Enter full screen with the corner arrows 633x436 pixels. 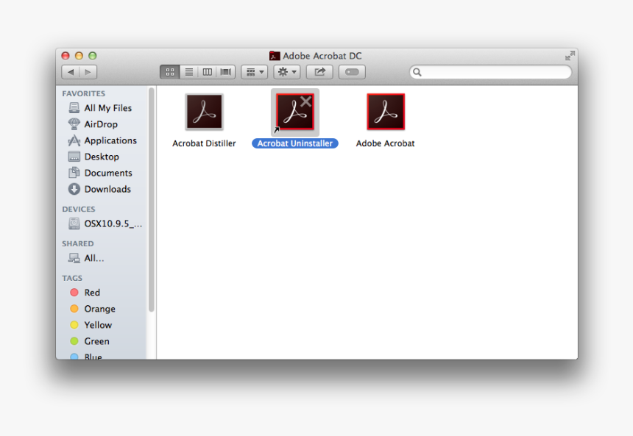pyautogui.click(x=570, y=56)
